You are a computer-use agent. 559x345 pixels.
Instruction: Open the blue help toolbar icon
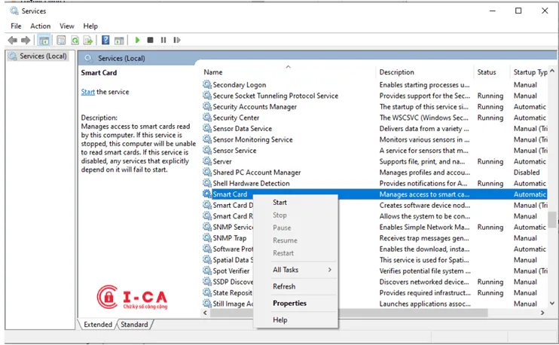tap(105, 40)
